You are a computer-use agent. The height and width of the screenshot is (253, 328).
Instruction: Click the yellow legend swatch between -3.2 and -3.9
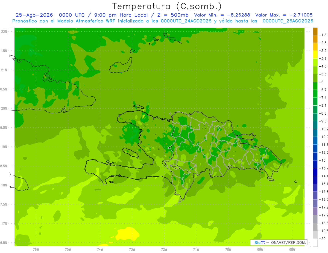(x=315, y=55)
